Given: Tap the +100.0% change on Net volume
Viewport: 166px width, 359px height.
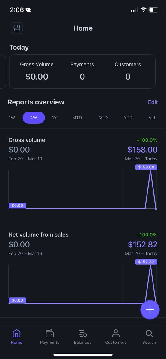Looking at the screenshot, I should [147, 235].
